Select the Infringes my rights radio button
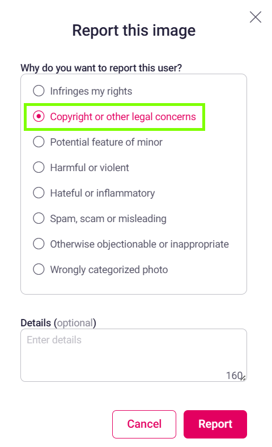272x447 pixels. 39,91
